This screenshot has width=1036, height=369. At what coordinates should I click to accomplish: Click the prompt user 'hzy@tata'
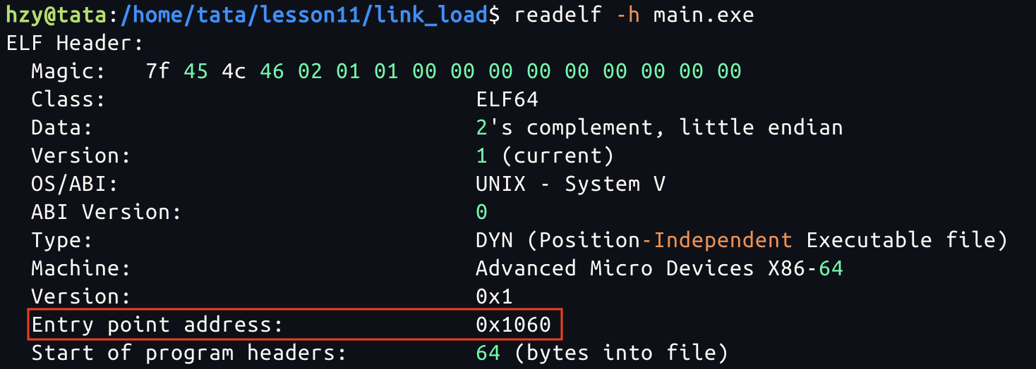point(56,15)
